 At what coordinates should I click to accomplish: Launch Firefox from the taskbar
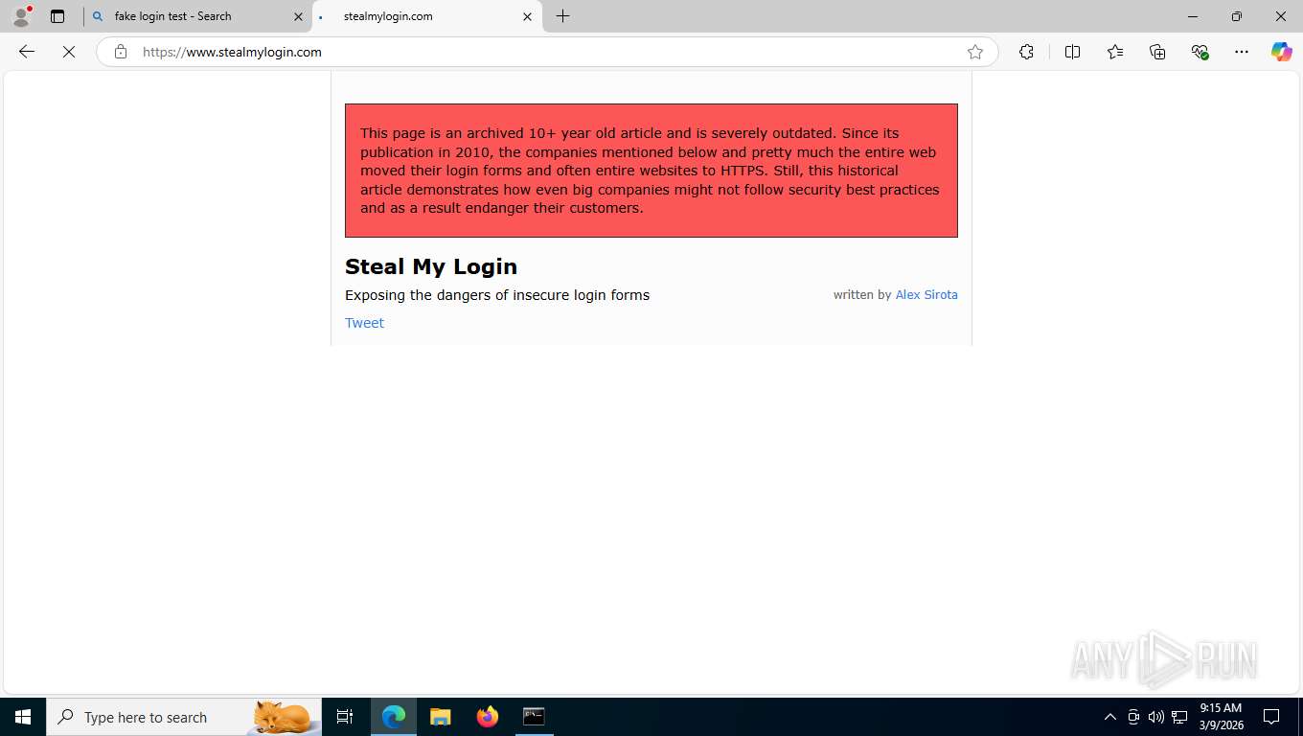coord(488,717)
